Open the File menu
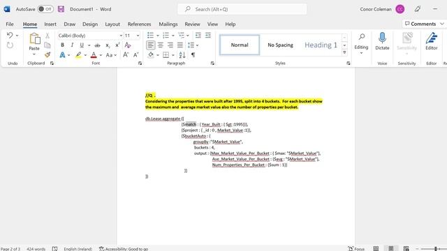Image resolution: width=447 pixels, height=251 pixels. [x=10, y=24]
